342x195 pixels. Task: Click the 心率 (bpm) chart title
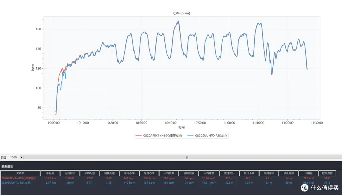click(x=181, y=13)
